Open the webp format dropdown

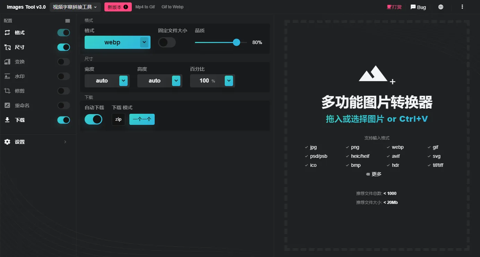[144, 42]
